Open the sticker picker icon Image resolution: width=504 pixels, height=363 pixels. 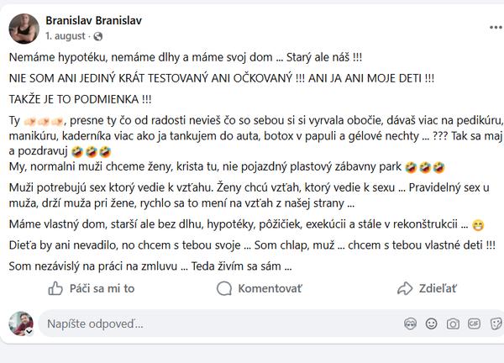pyautogui.click(x=496, y=324)
